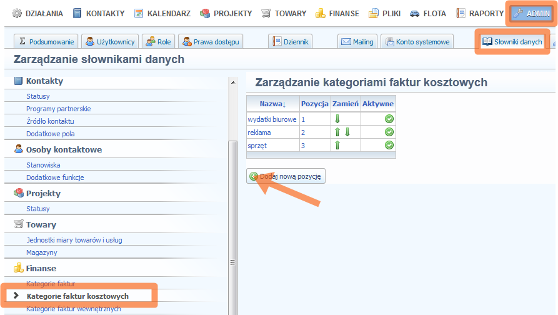Go to the Działania module

(37, 13)
